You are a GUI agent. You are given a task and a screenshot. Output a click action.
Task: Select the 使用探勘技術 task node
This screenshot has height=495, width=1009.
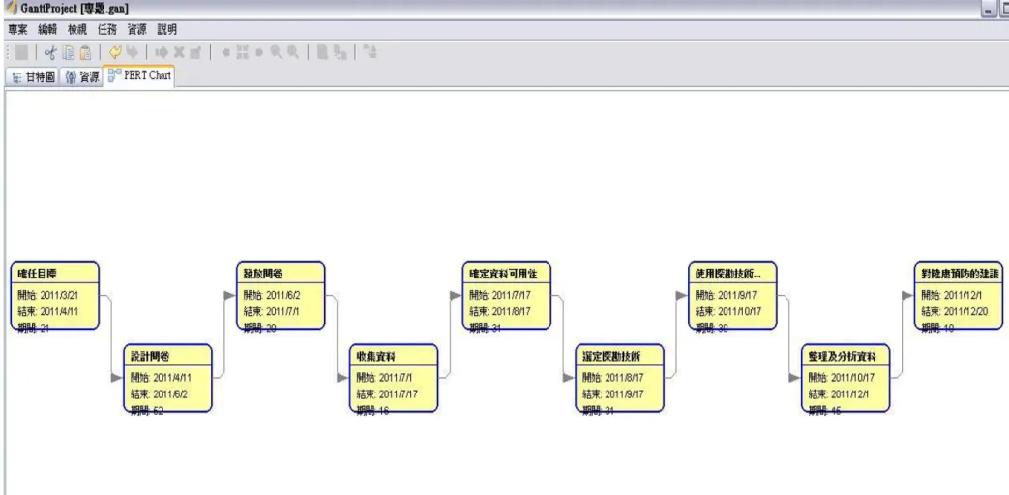(732, 296)
